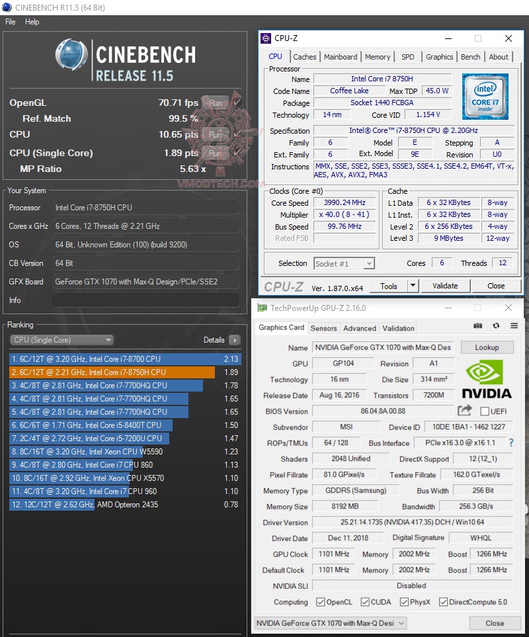This screenshot has width=529, height=637.
Task: Open the Help menu in Cinebench
Action: coord(32,22)
